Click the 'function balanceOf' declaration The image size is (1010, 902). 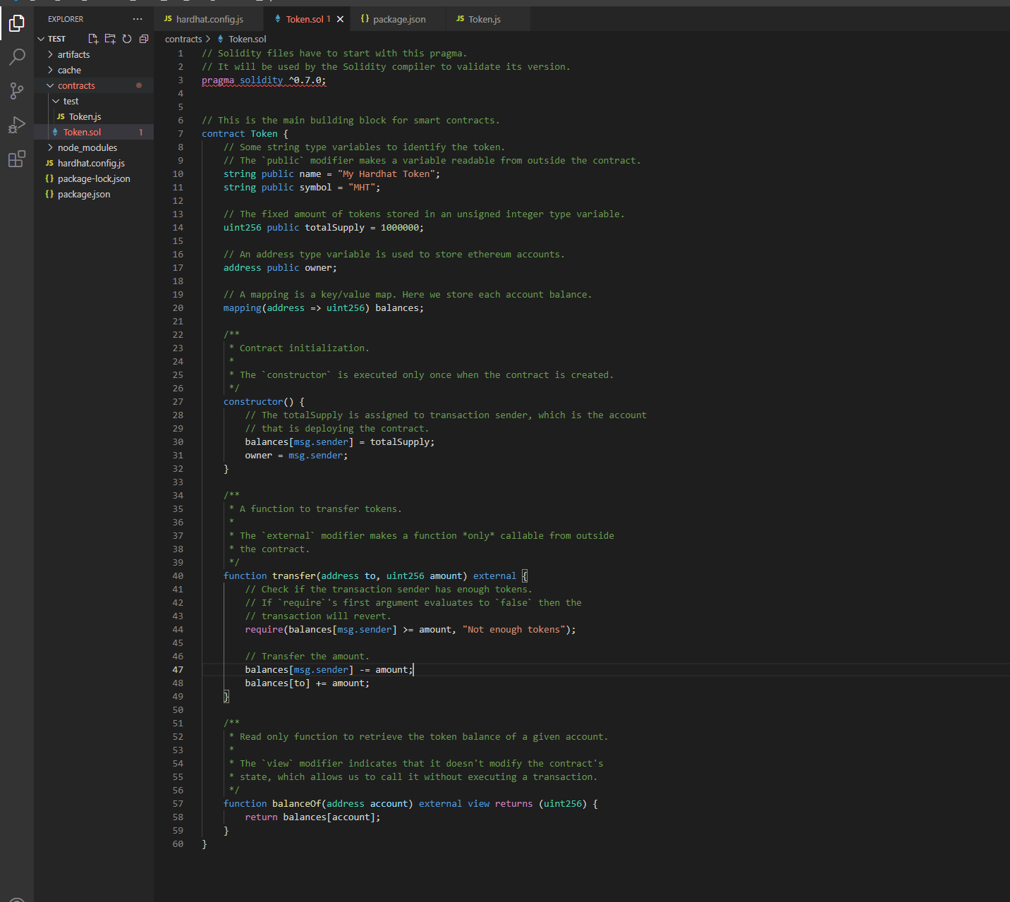(x=410, y=804)
